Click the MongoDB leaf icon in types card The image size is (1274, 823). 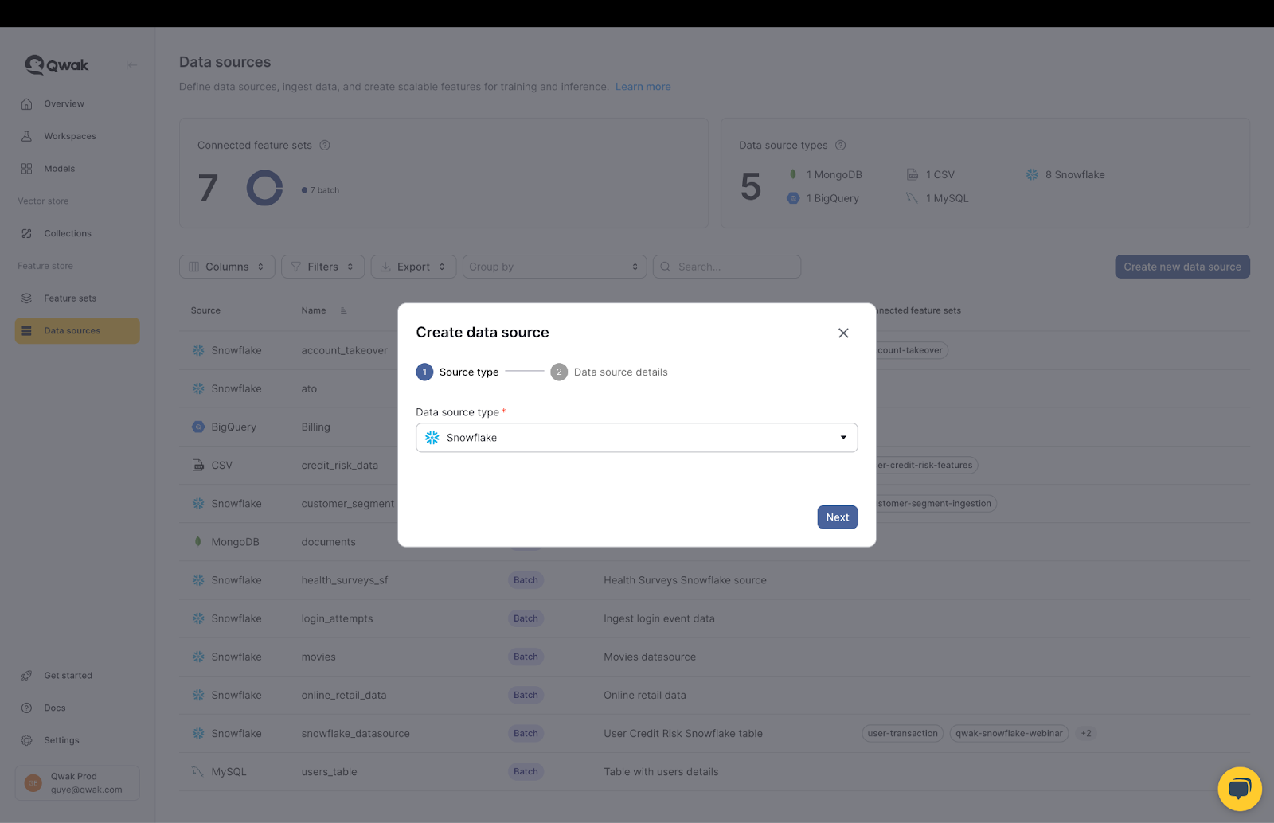(x=793, y=174)
